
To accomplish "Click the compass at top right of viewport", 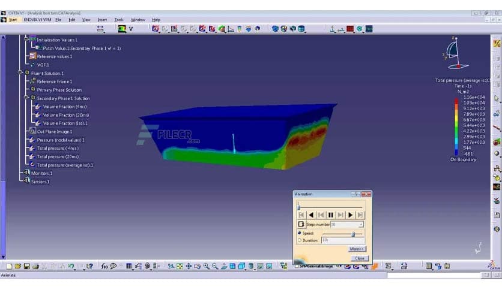I will click(456, 53).
